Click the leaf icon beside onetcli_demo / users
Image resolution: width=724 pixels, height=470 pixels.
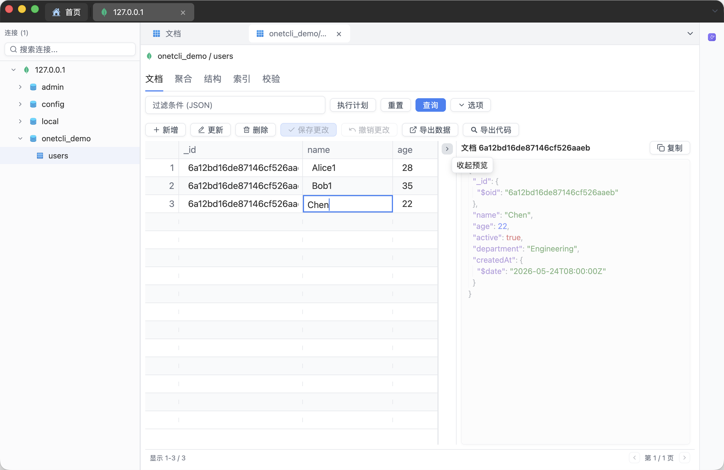[x=149, y=56]
